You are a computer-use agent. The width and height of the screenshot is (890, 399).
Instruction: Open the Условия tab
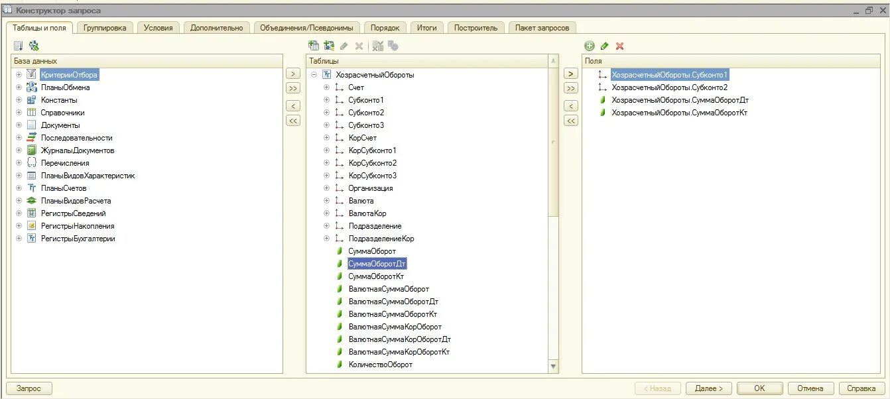(x=159, y=27)
